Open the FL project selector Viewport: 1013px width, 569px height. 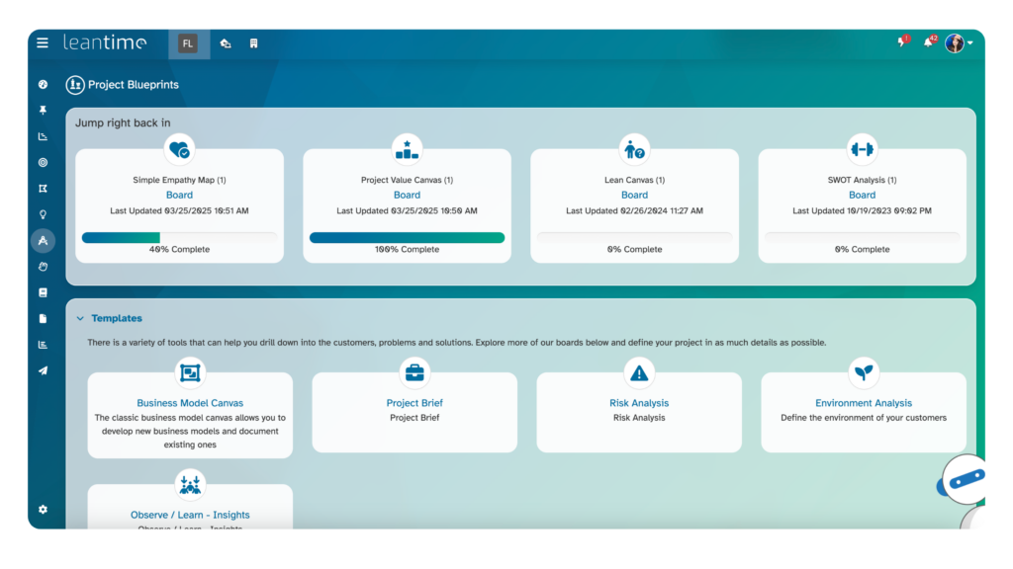(x=188, y=43)
